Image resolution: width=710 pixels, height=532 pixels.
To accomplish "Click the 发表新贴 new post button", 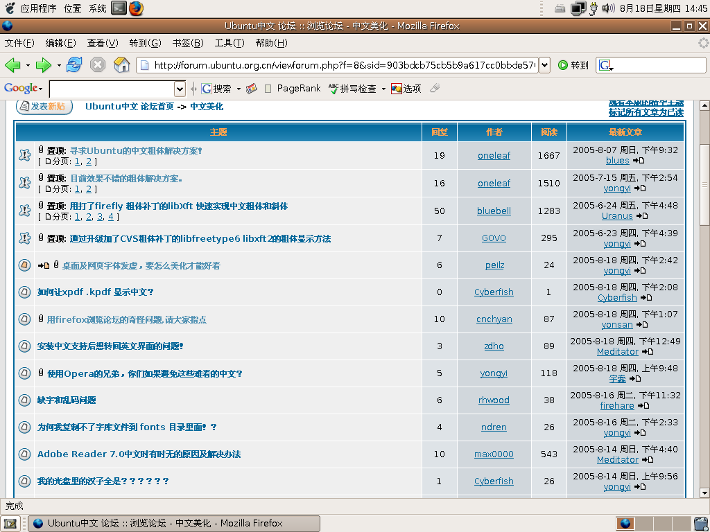I will point(44,107).
